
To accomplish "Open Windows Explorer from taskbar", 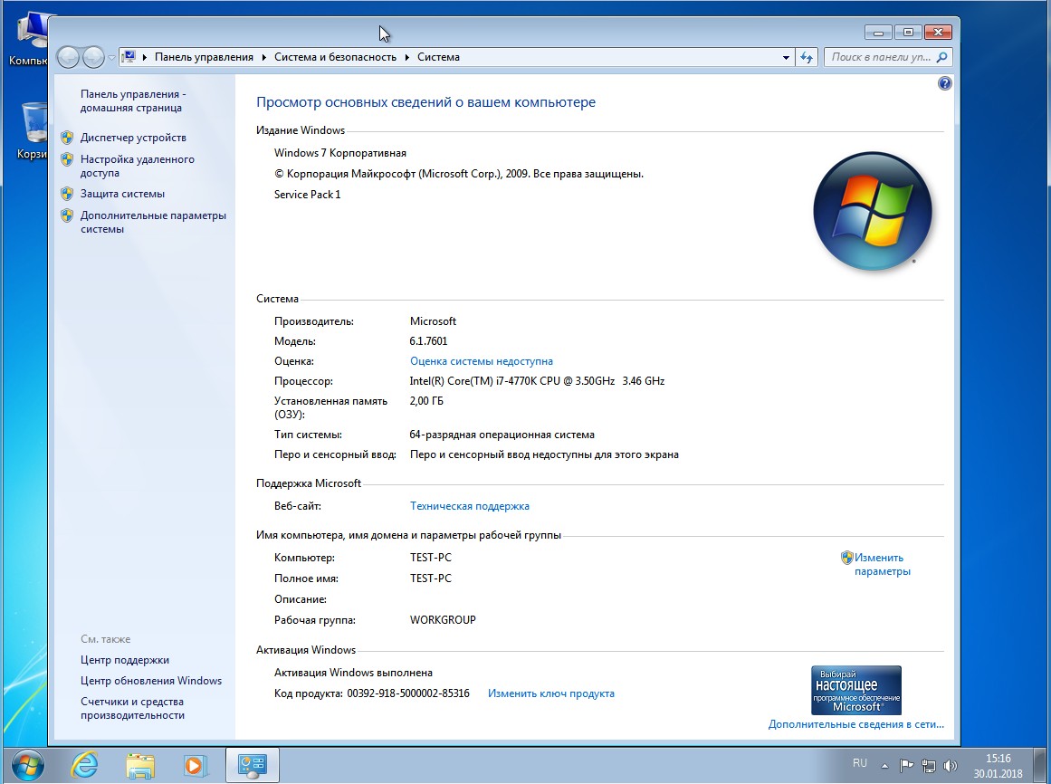I will pyautogui.click(x=139, y=765).
